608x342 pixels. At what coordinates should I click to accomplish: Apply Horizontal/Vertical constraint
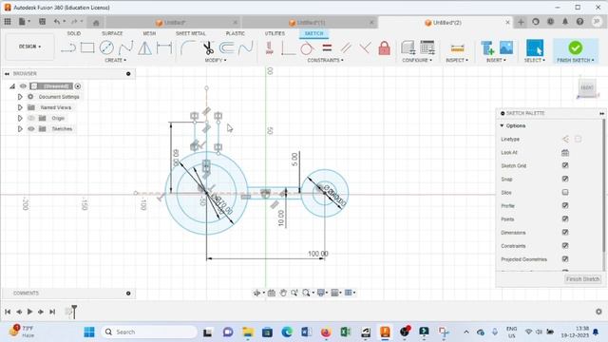point(270,48)
